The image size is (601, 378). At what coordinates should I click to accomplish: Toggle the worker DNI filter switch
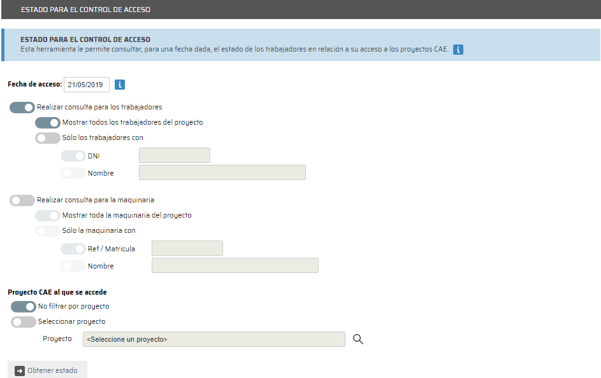[x=73, y=155]
